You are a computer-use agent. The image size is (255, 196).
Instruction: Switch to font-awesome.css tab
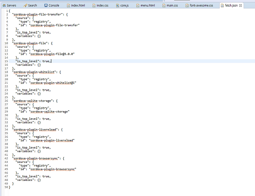click(199, 6)
